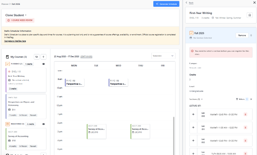Remove the course from Fall 2026
257x155 pixels.
pos(242,35)
